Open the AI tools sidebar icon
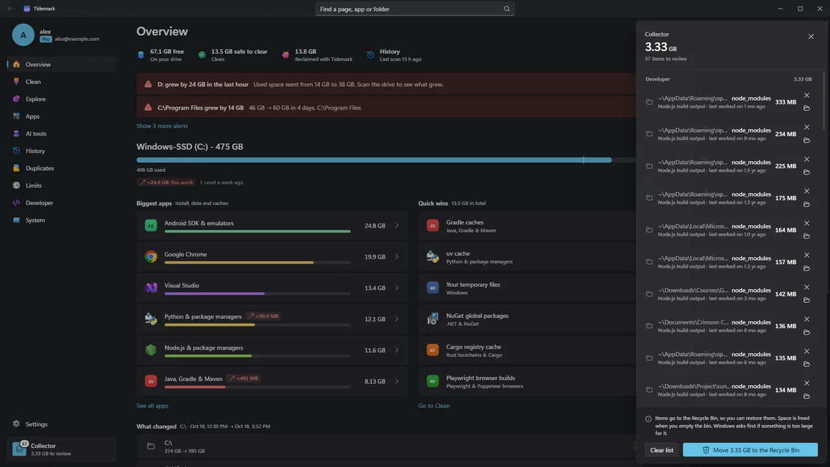830x467 pixels. 17,134
